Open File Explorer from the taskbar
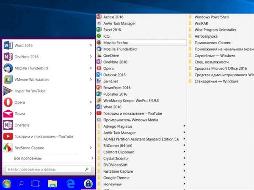 (x=52, y=184)
